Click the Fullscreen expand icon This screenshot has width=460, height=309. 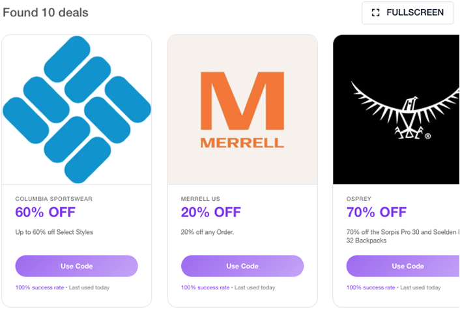(375, 13)
